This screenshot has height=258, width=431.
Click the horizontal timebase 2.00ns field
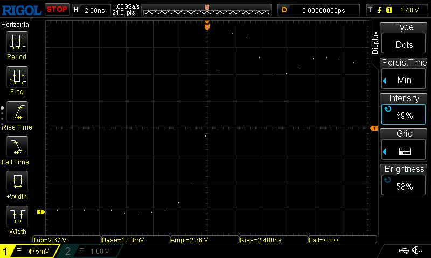click(95, 10)
